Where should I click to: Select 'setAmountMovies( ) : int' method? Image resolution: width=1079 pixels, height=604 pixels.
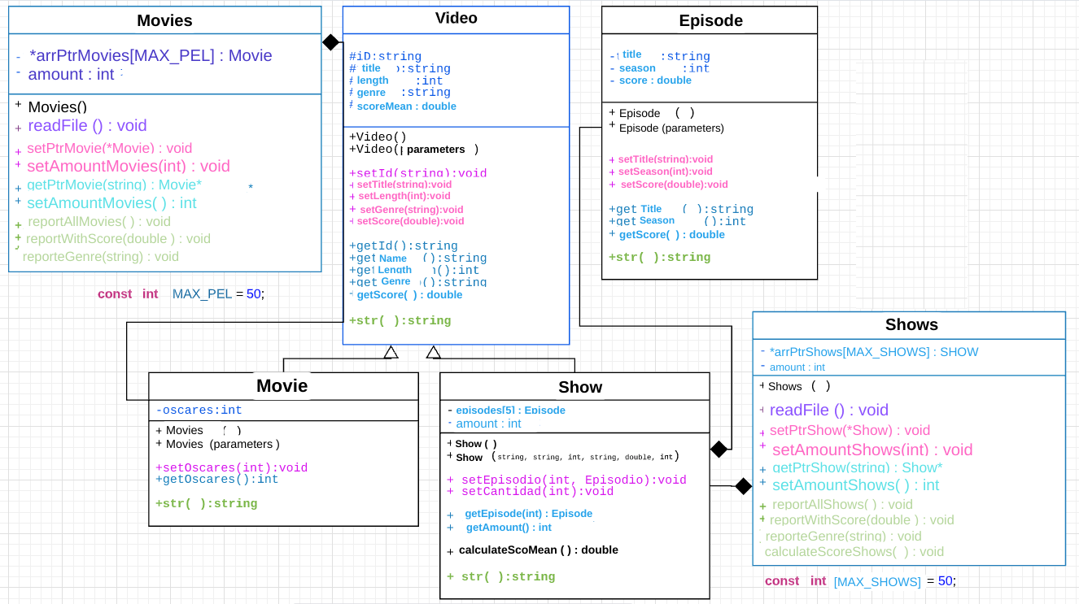tap(111, 202)
